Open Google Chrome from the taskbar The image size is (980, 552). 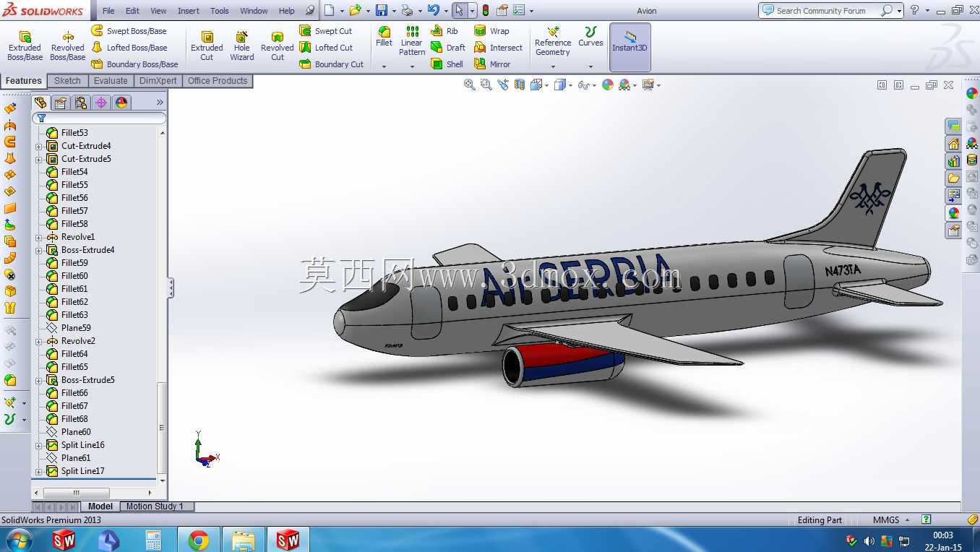coord(199,540)
